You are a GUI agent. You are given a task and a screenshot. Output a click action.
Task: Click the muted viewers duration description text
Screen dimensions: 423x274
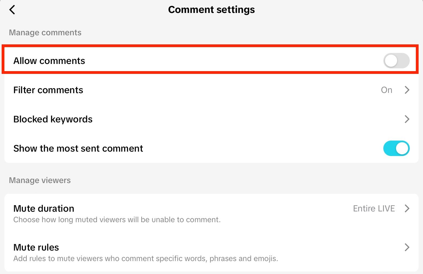[x=117, y=220]
